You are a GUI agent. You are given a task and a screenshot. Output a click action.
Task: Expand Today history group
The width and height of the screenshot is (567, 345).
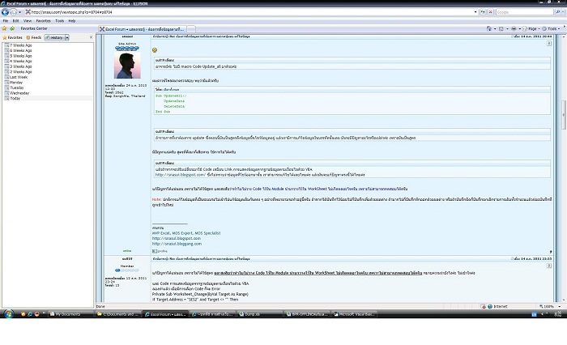(15, 98)
